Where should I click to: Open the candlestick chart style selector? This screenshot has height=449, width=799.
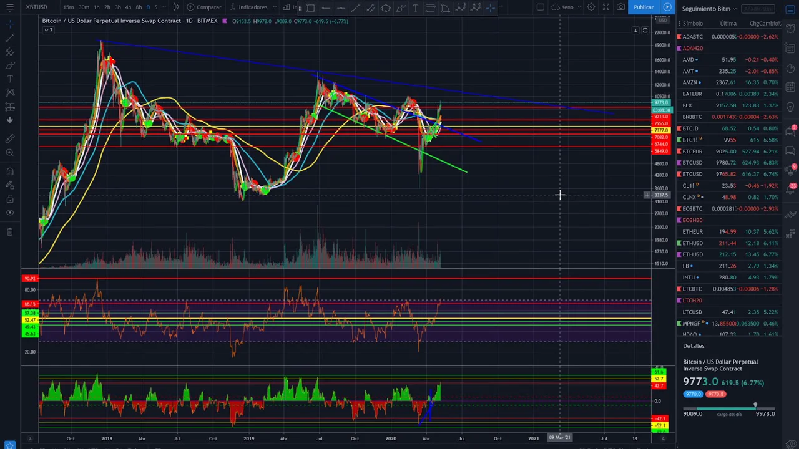176,7
